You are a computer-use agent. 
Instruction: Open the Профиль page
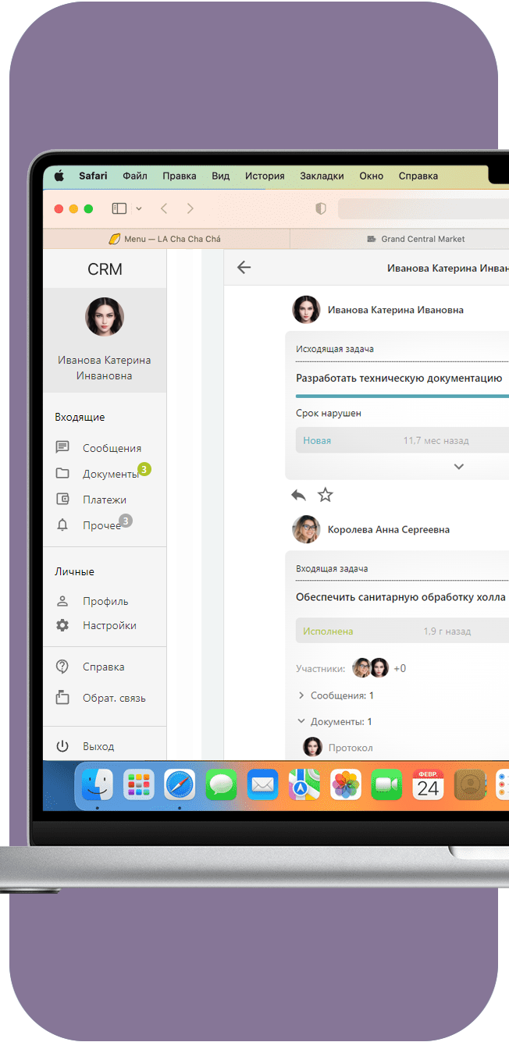(x=105, y=601)
